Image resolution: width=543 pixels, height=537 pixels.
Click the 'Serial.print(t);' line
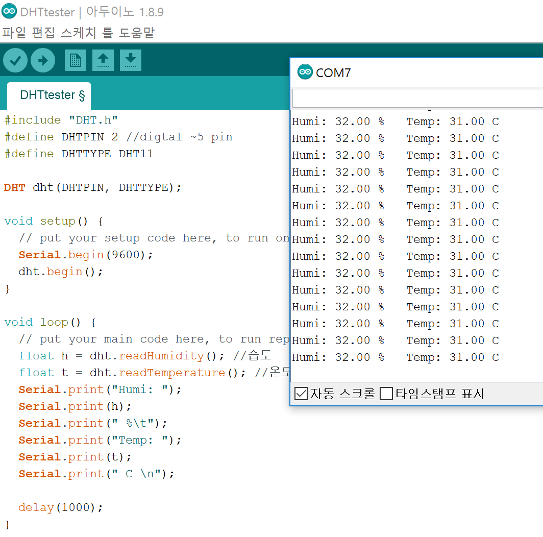click(75, 457)
